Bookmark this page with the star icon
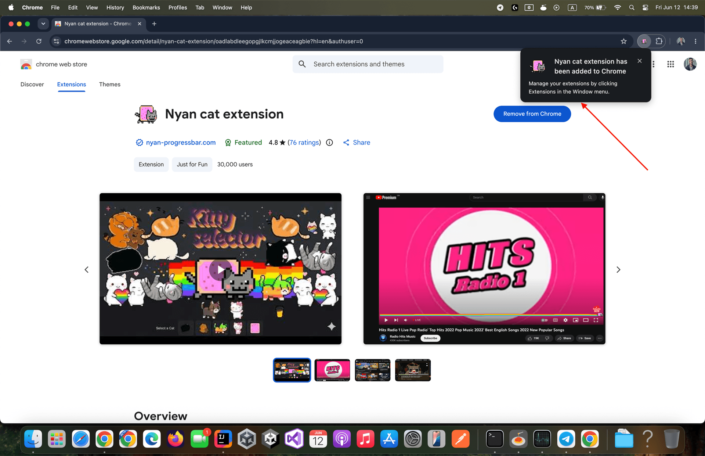The width and height of the screenshot is (705, 456). pos(623,41)
